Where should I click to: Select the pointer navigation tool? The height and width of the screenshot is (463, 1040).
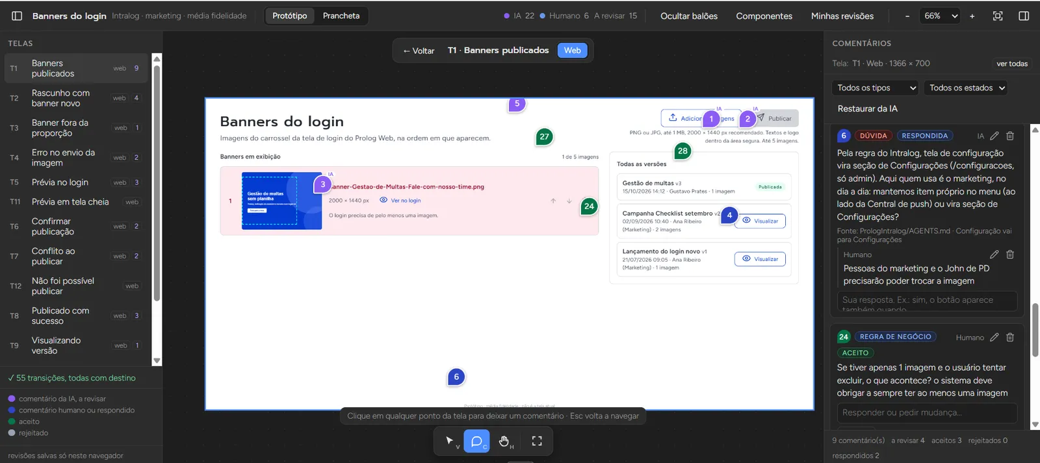450,441
